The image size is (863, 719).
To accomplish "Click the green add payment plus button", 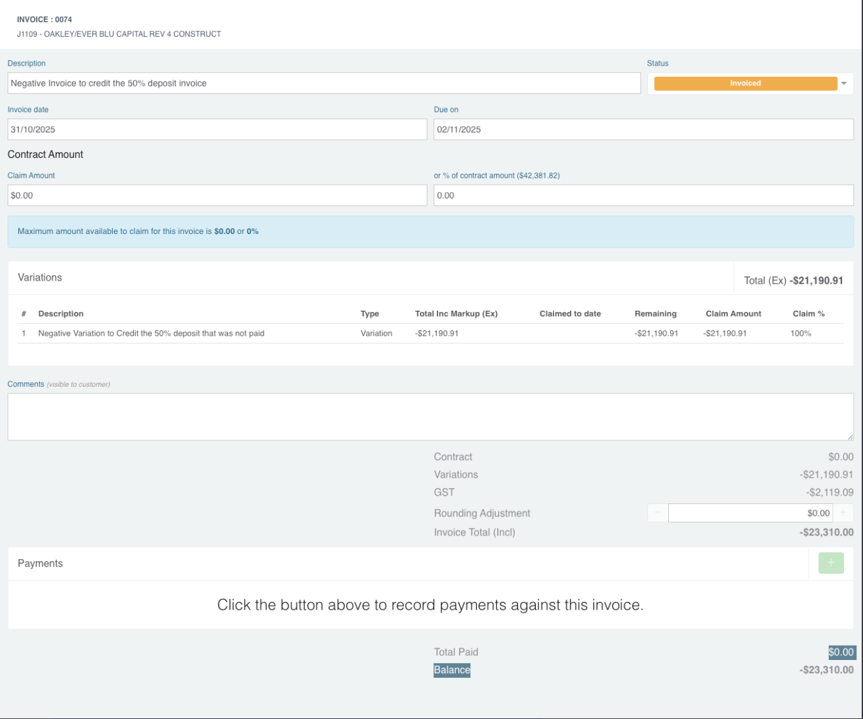I will (x=831, y=563).
